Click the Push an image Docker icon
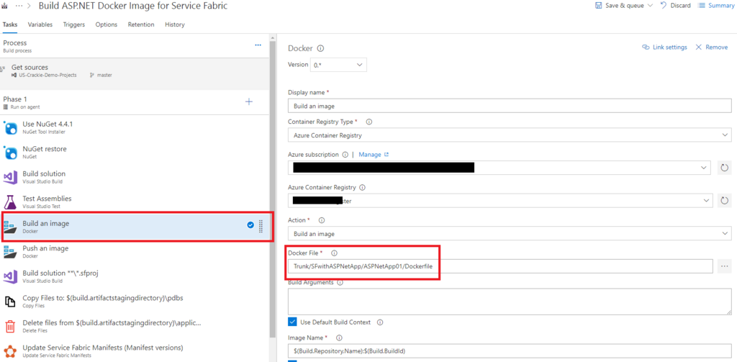This screenshot has width=737, height=362. click(x=10, y=251)
